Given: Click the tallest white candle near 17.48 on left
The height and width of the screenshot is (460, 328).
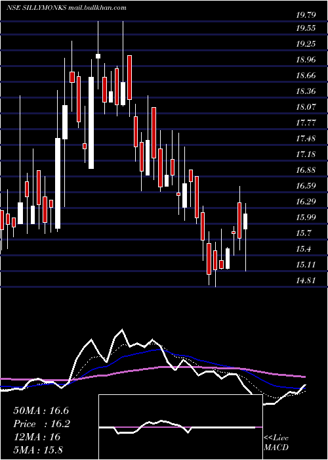Looking at the screenshot, I should [58, 183].
